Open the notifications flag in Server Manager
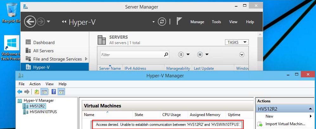The width and height of the screenshot is (316, 129). coord(179,21)
